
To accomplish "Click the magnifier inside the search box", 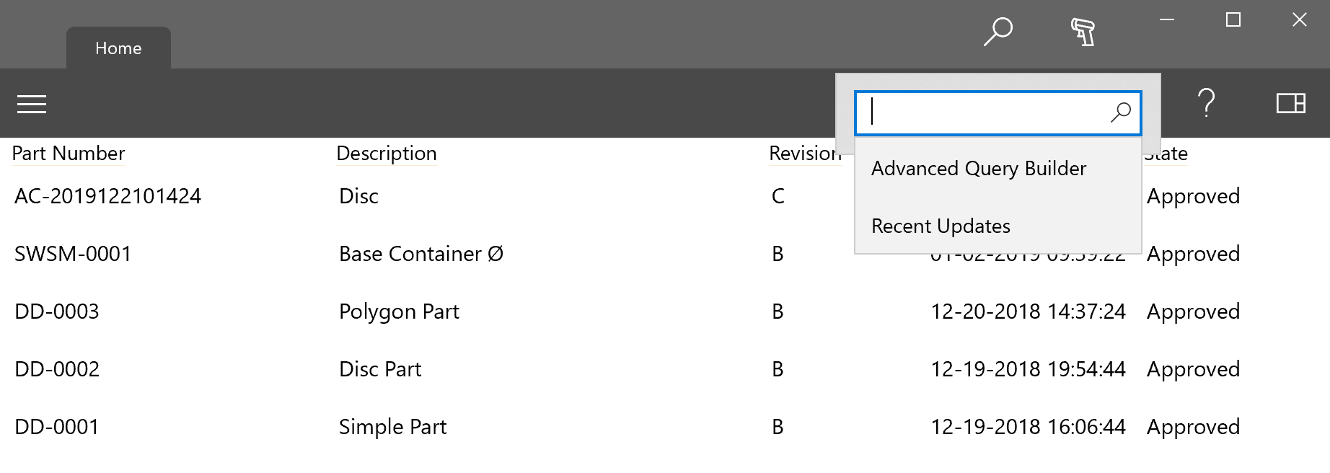I will (x=1121, y=112).
